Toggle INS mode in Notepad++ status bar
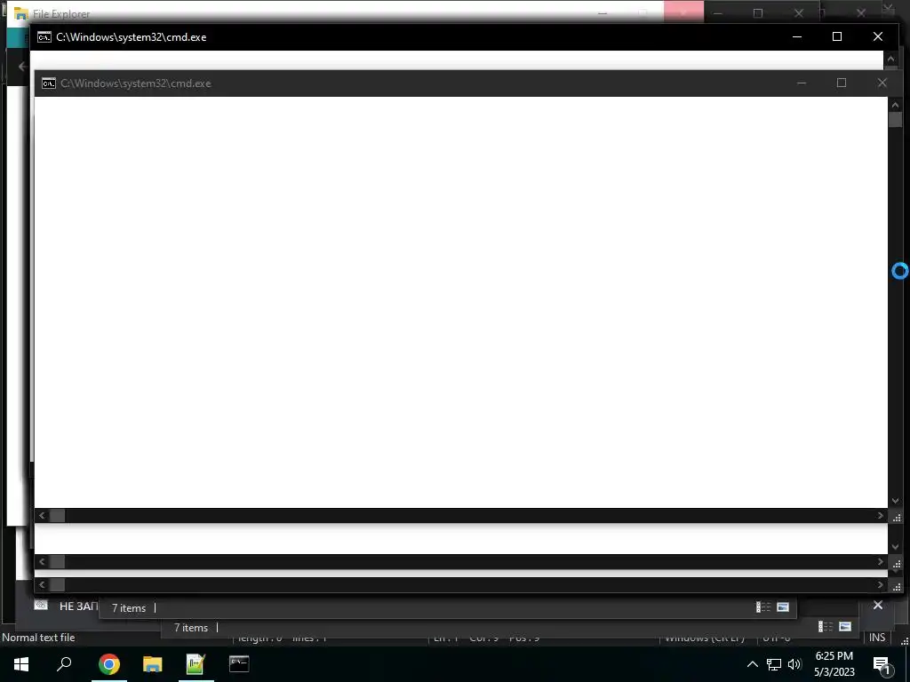The height and width of the screenshot is (682, 910). [x=877, y=638]
